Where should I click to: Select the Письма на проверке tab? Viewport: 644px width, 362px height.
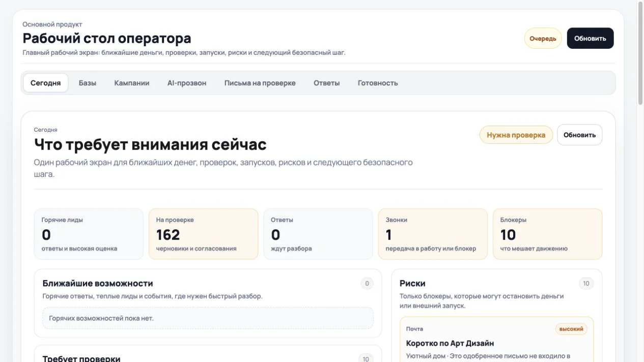(260, 83)
